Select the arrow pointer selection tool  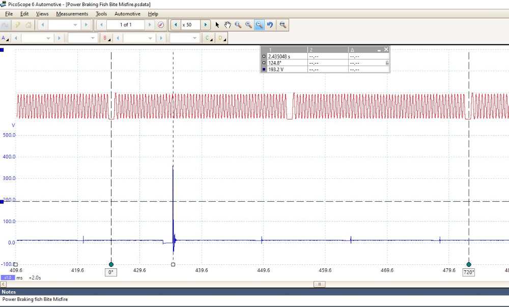pyautogui.click(x=217, y=25)
